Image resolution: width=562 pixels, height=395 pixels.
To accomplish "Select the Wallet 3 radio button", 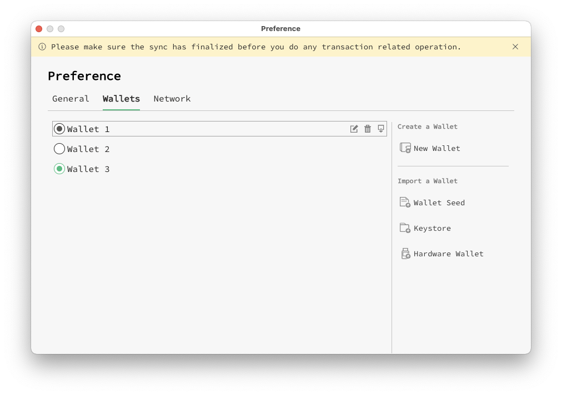I will (x=59, y=169).
